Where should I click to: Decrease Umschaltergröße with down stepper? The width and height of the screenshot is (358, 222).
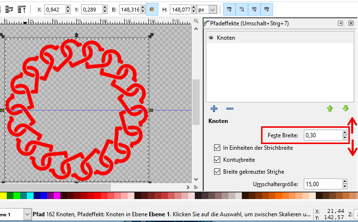[x=345, y=187]
